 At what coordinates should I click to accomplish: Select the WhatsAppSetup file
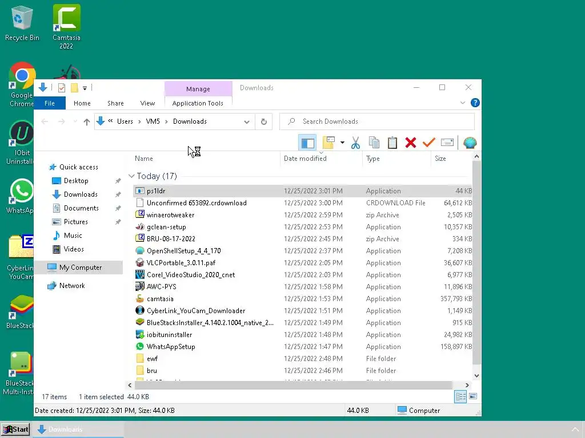(302, 346)
